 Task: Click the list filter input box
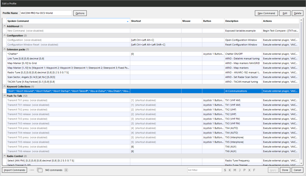(204, 170)
